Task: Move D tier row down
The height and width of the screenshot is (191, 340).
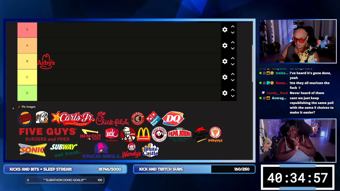Action: 233,96
